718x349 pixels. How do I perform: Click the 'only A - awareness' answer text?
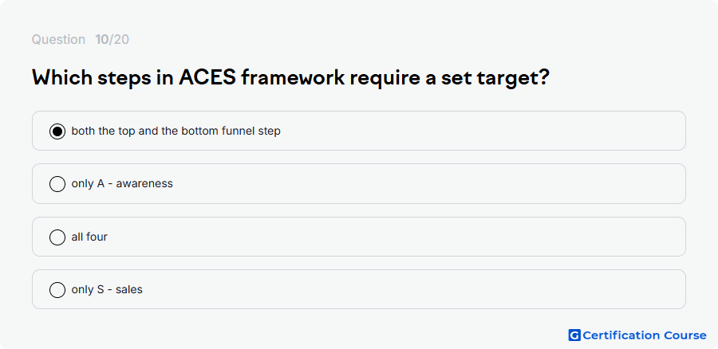pyautogui.click(x=122, y=184)
